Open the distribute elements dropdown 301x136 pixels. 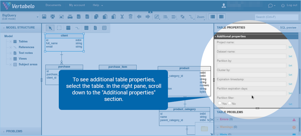pyautogui.click(x=174, y=17)
